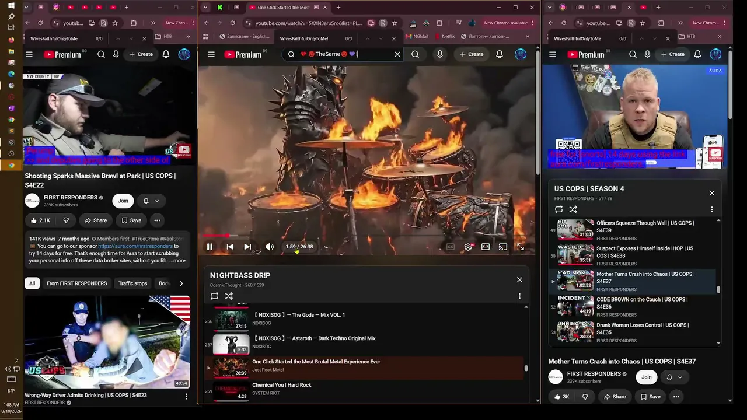Show more bookmarks in center Chrome window
Viewport: 747px width, 420px height.
(x=528, y=37)
